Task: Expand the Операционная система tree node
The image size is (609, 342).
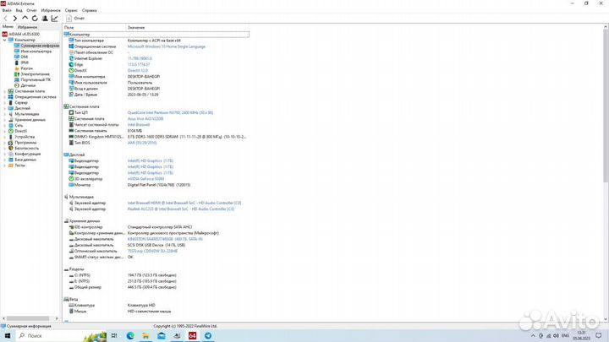Action: pyautogui.click(x=5, y=97)
